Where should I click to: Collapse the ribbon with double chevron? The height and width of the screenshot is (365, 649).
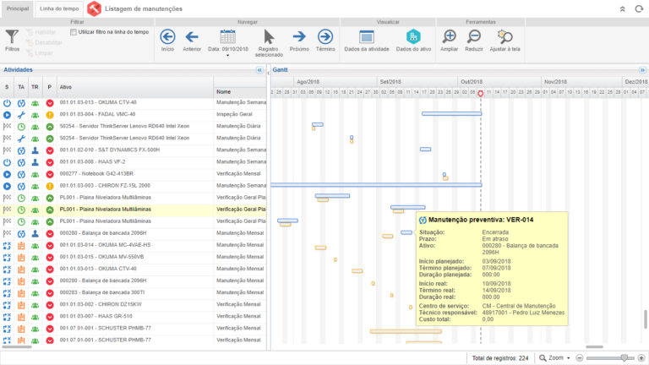623,8
